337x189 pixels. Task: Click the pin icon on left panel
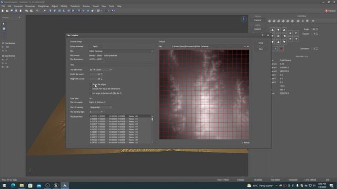19,17
